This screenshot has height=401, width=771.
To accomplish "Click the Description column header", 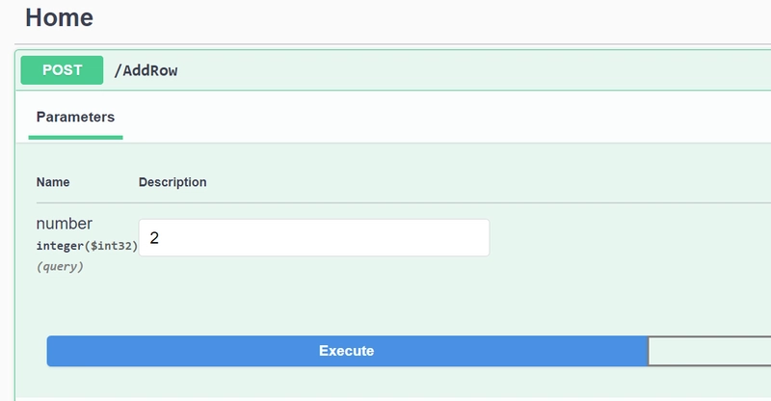I will click(x=173, y=182).
